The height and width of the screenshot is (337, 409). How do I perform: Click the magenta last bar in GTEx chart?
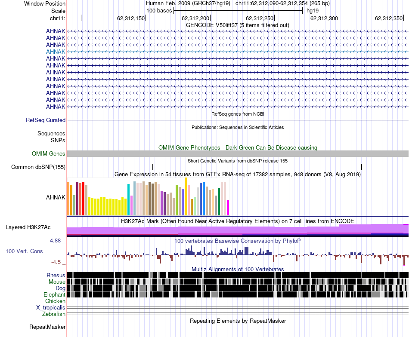pyautogui.click(x=228, y=208)
